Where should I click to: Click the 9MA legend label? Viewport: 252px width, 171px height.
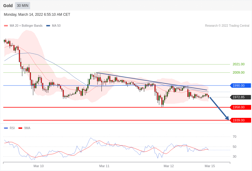pyautogui.click(x=27, y=128)
